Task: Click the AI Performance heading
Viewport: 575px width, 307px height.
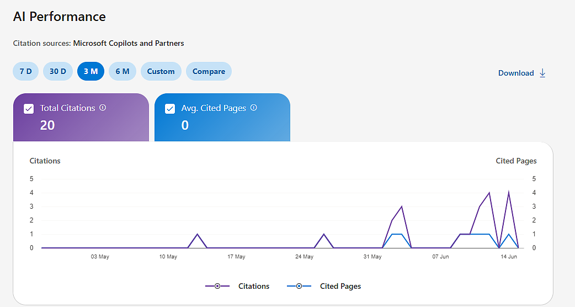Action: coord(60,17)
